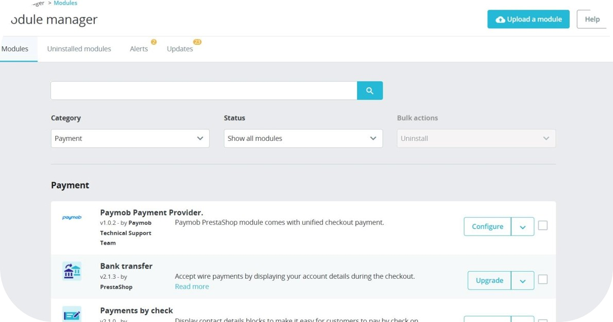
Task: Expand Bank transfer Upgrade arrow menu
Action: point(522,281)
